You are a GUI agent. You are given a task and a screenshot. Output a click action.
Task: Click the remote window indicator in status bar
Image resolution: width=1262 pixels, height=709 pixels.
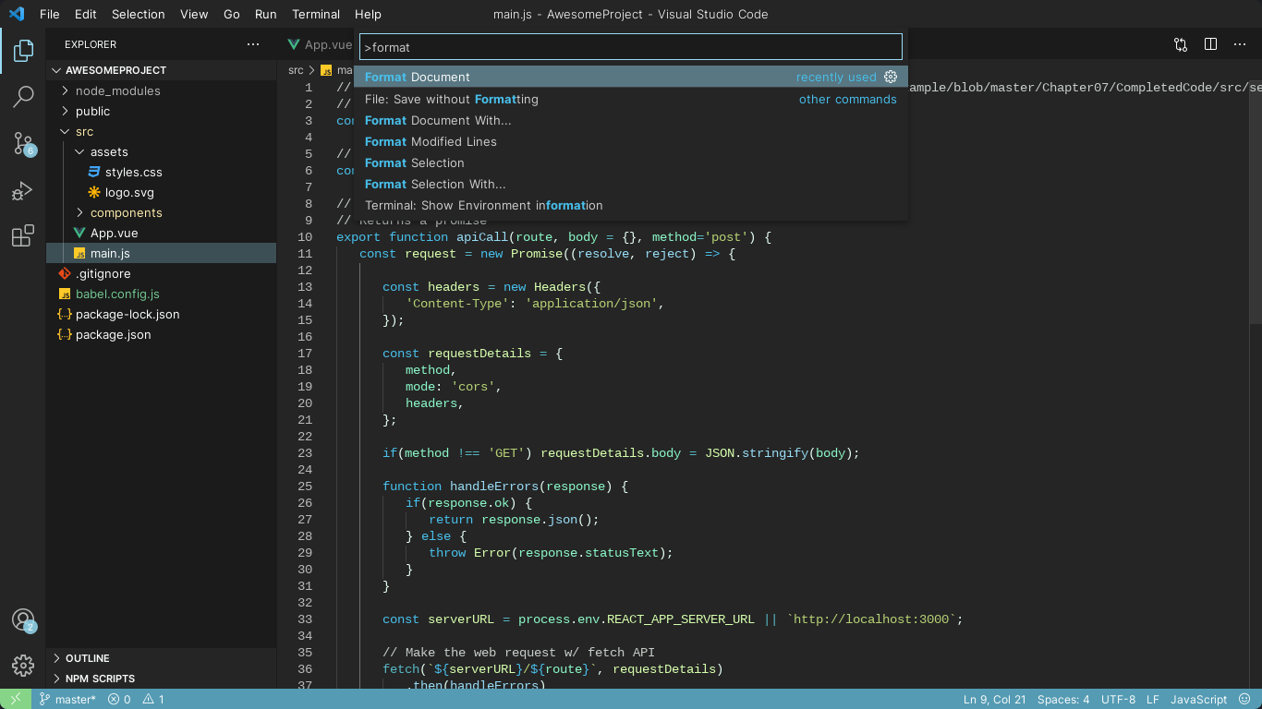[x=16, y=699]
